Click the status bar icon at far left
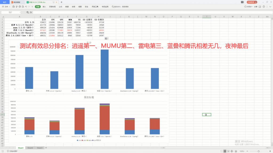Screen dimensions: 273x153 point(2,151)
